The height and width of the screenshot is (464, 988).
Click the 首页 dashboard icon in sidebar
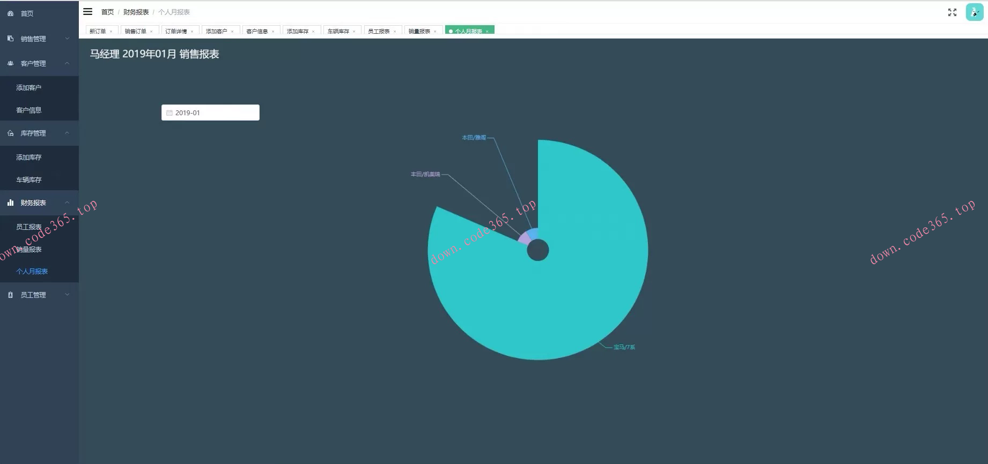(10, 13)
